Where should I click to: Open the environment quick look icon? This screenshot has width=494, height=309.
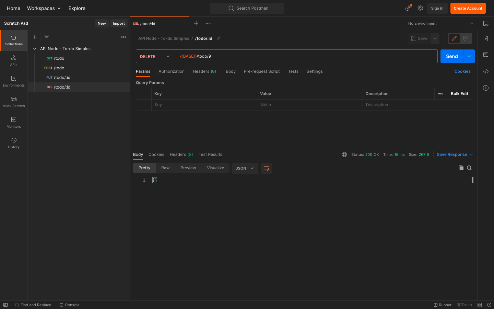pyautogui.click(x=486, y=23)
